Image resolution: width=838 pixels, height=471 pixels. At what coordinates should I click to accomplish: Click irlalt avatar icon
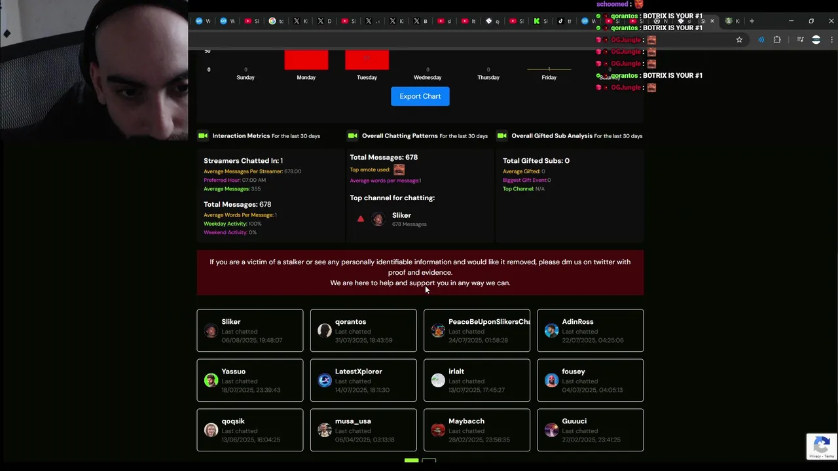coord(438,380)
